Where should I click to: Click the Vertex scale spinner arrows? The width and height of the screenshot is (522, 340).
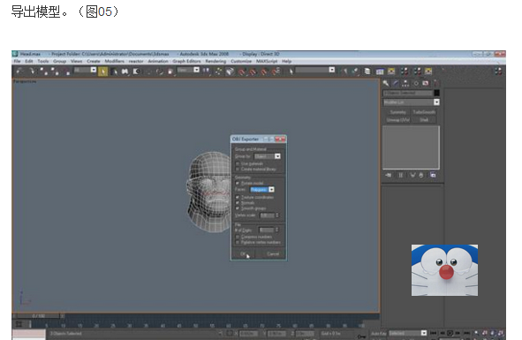tap(277, 215)
